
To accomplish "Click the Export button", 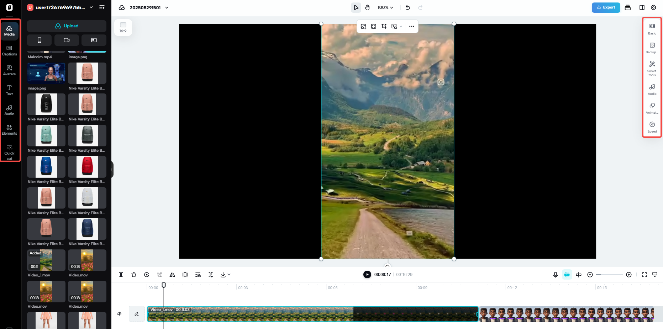I will (x=606, y=7).
